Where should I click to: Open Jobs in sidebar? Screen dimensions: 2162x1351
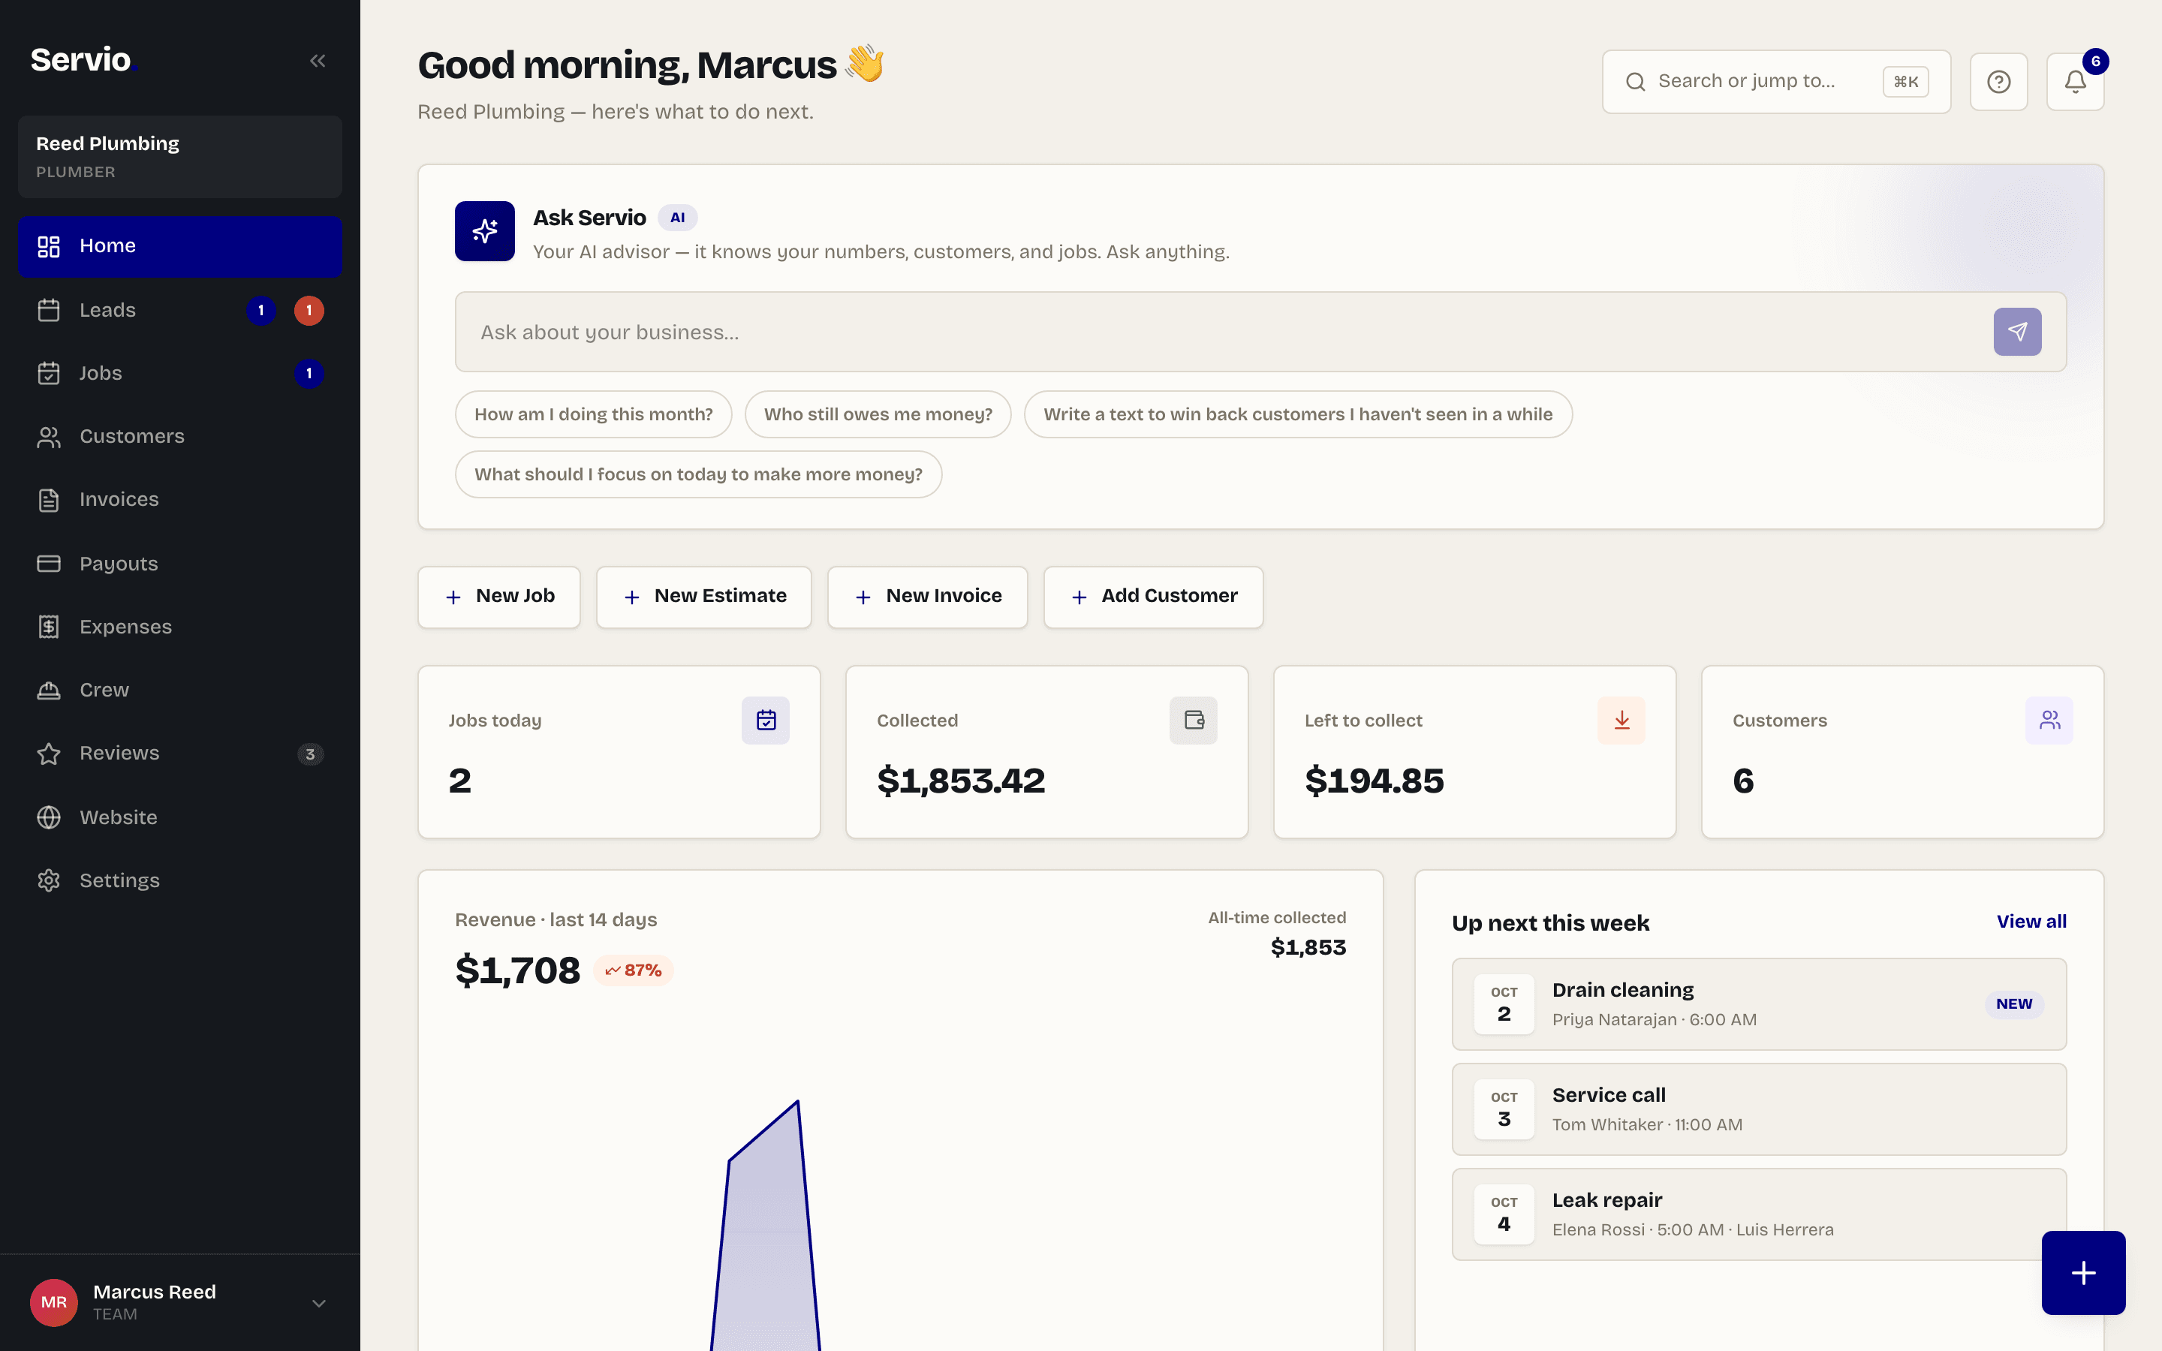point(179,374)
